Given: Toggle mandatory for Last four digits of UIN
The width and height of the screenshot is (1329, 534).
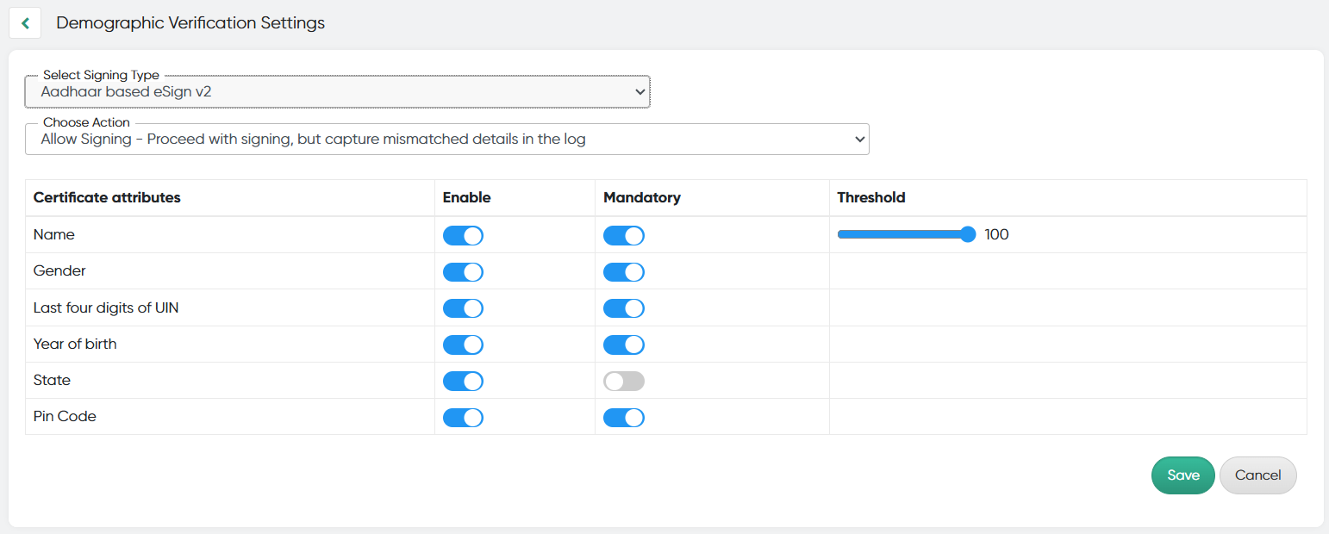Looking at the screenshot, I should pyautogui.click(x=623, y=308).
